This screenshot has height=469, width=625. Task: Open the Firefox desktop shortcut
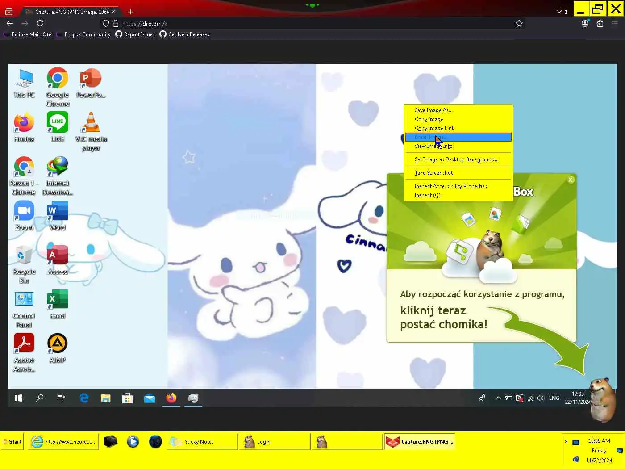24,127
